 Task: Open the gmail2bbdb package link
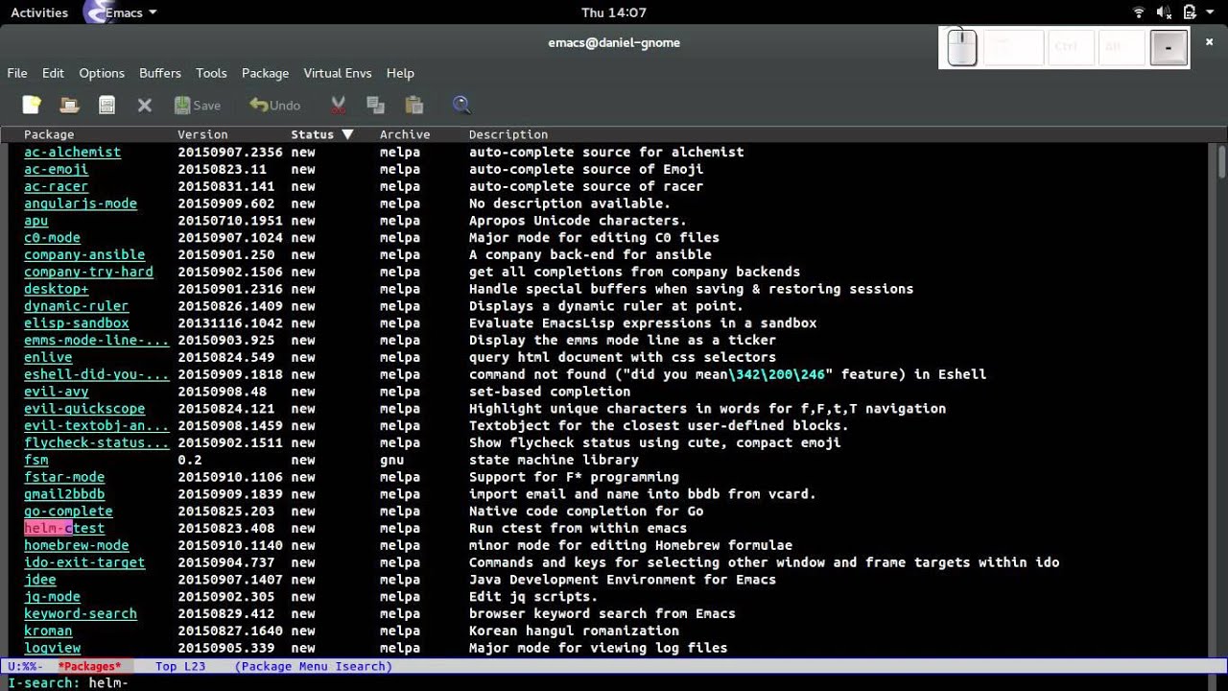(64, 494)
